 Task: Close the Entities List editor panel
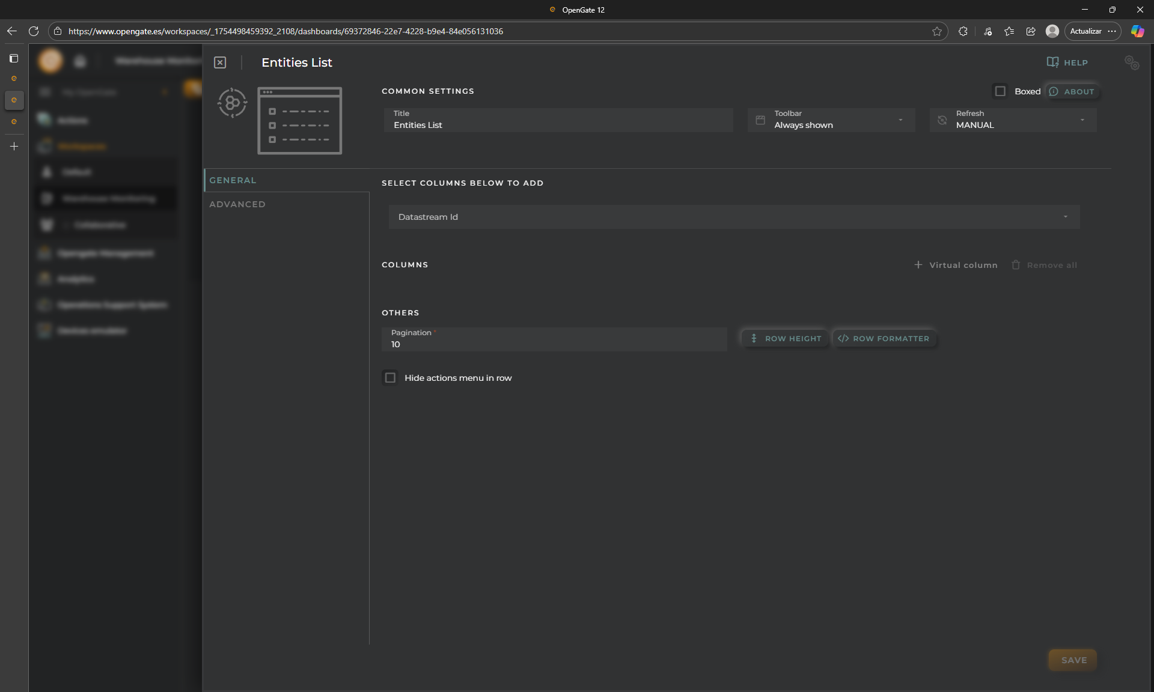pos(220,62)
